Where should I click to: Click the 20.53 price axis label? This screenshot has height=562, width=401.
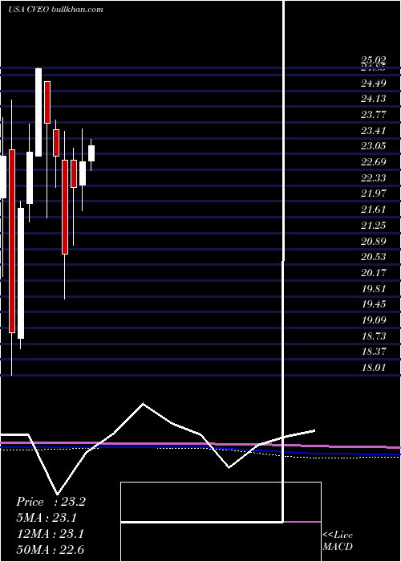(x=374, y=257)
